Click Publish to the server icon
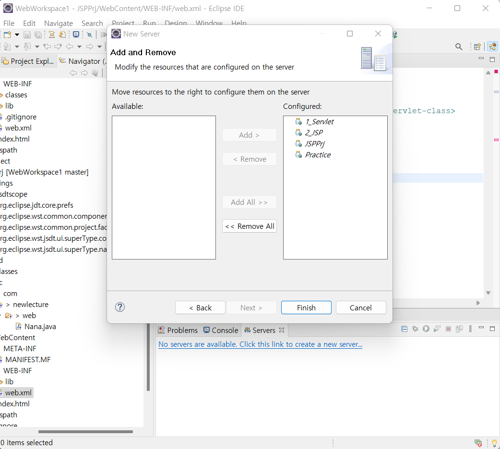Viewport: 500px width, 449px height. (x=459, y=329)
